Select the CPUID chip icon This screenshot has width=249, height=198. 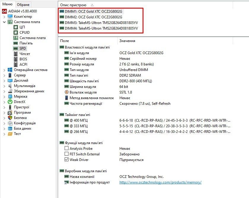pyautogui.click(x=15, y=33)
